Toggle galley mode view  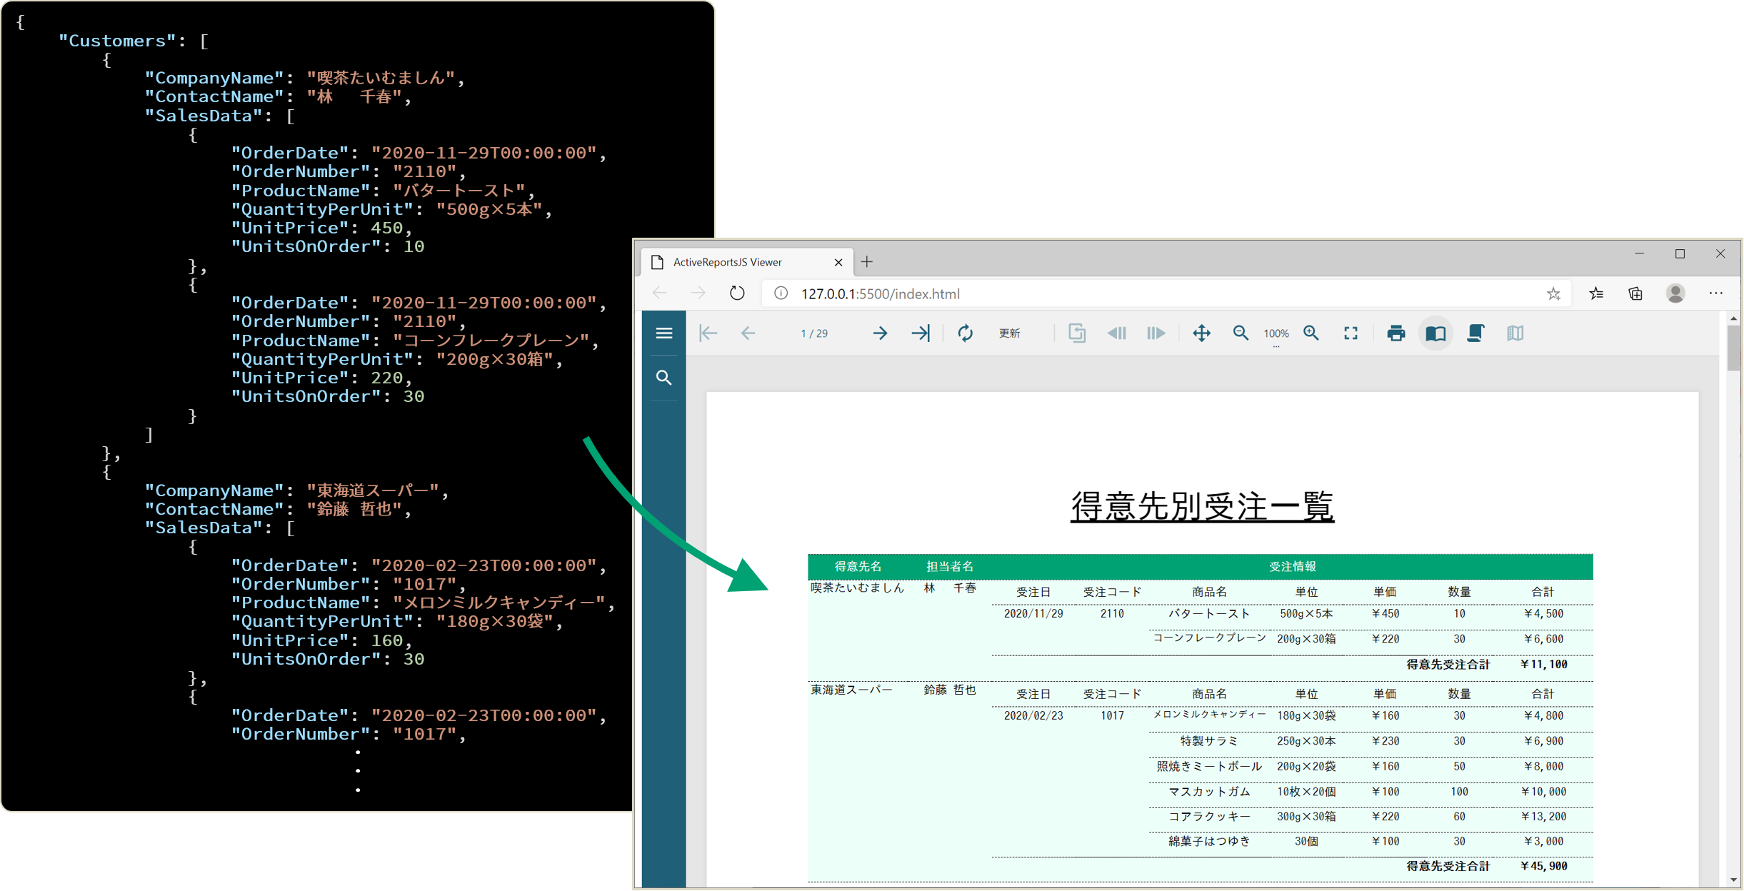coord(1515,333)
